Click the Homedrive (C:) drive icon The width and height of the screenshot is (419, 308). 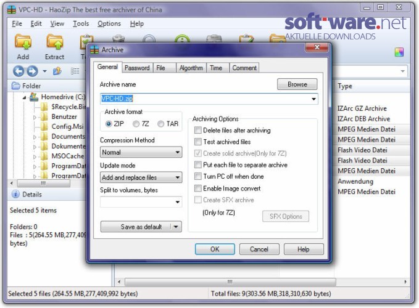click(x=34, y=97)
